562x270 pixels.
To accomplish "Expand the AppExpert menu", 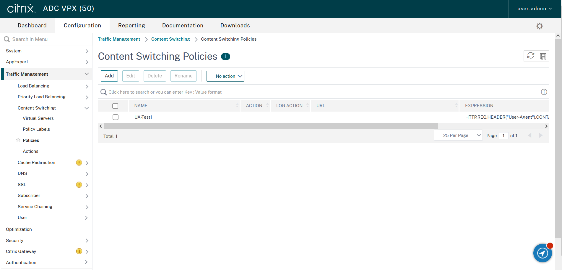I will (47, 62).
